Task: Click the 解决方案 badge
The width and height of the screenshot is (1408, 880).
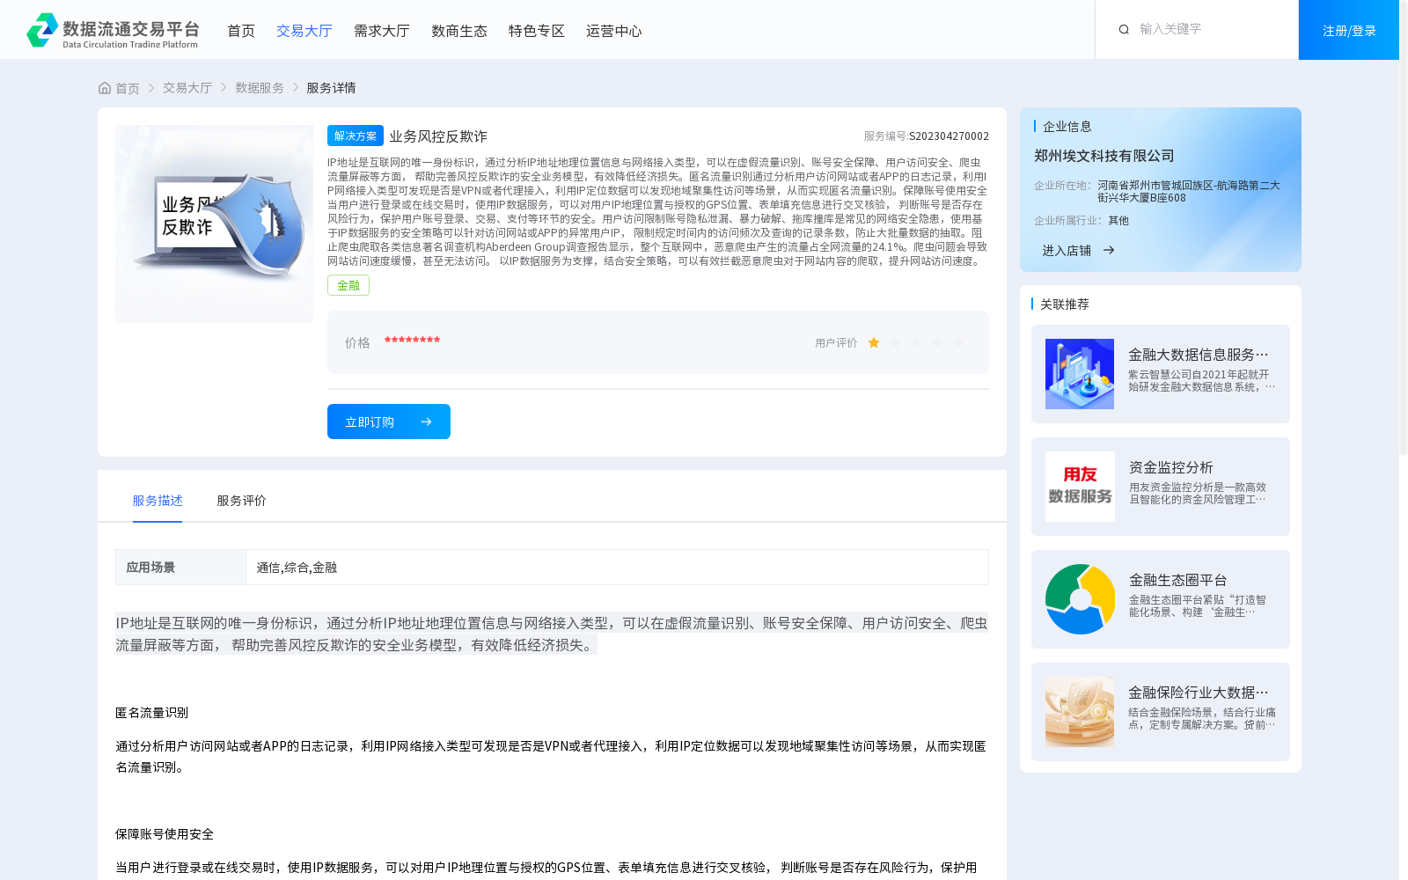Action: (x=356, y=136)
